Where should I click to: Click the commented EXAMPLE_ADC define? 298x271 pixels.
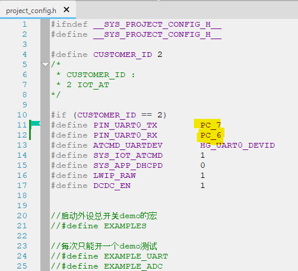(107, 266)
